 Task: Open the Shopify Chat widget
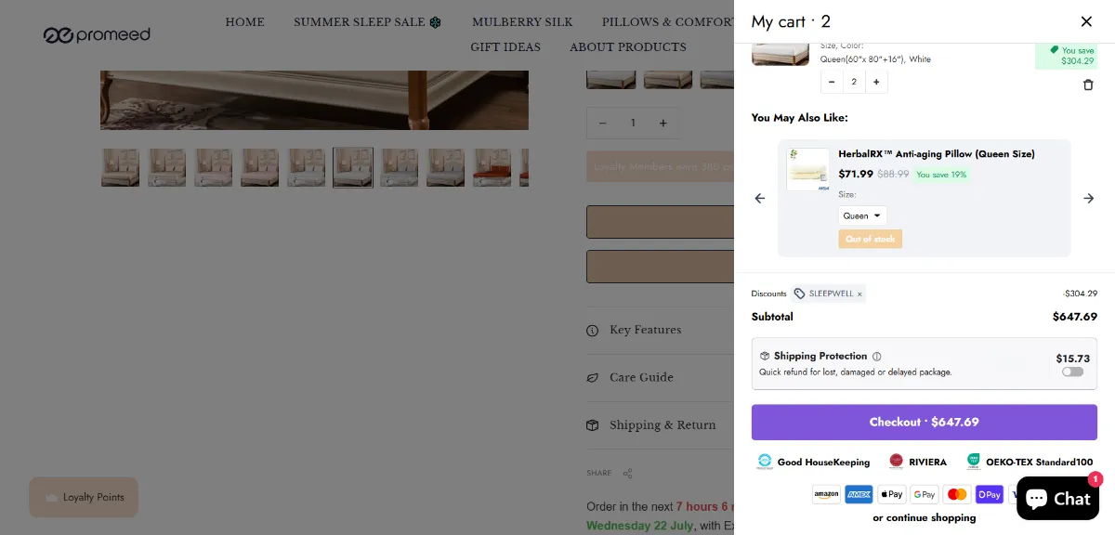[1058, 499]
